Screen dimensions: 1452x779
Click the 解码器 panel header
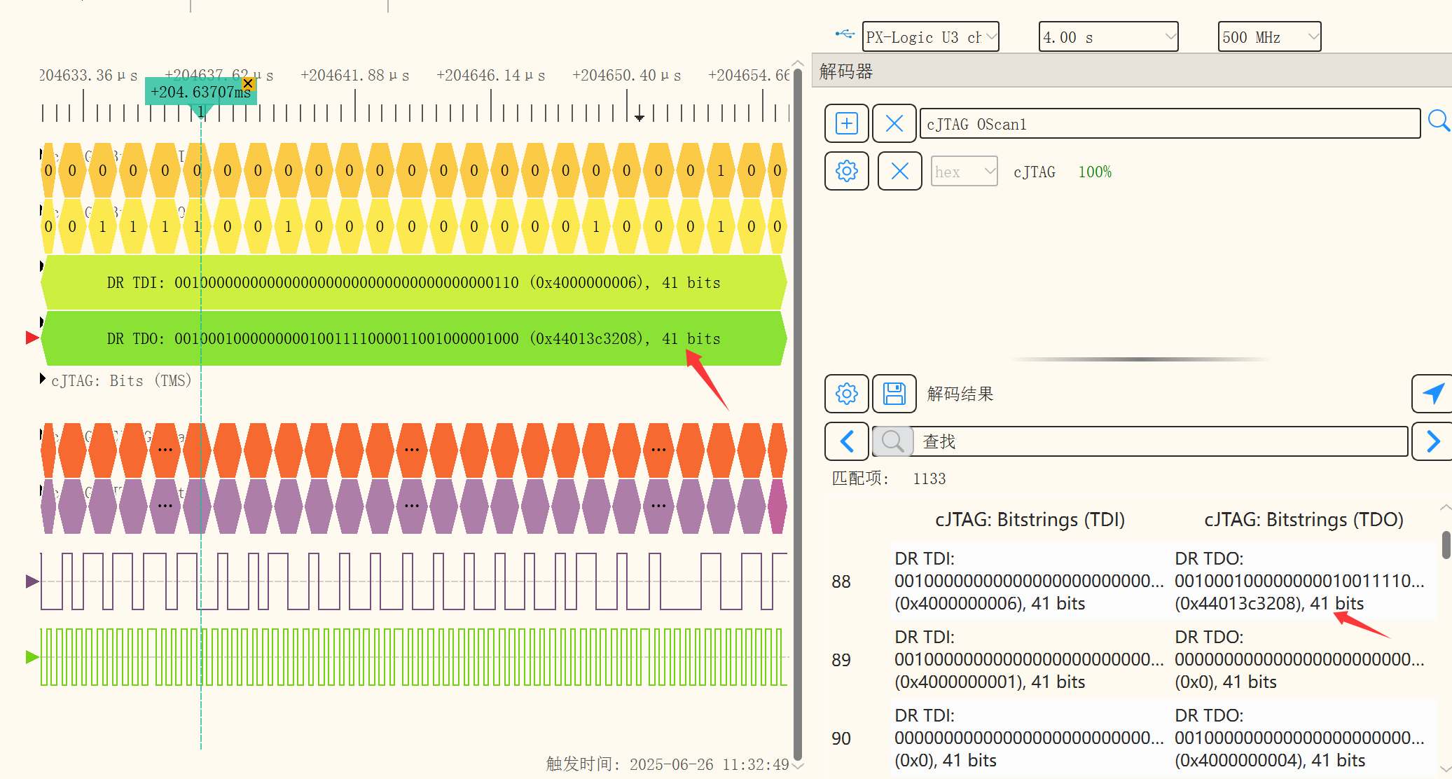pyautogui.click(x=1131, y=71)
